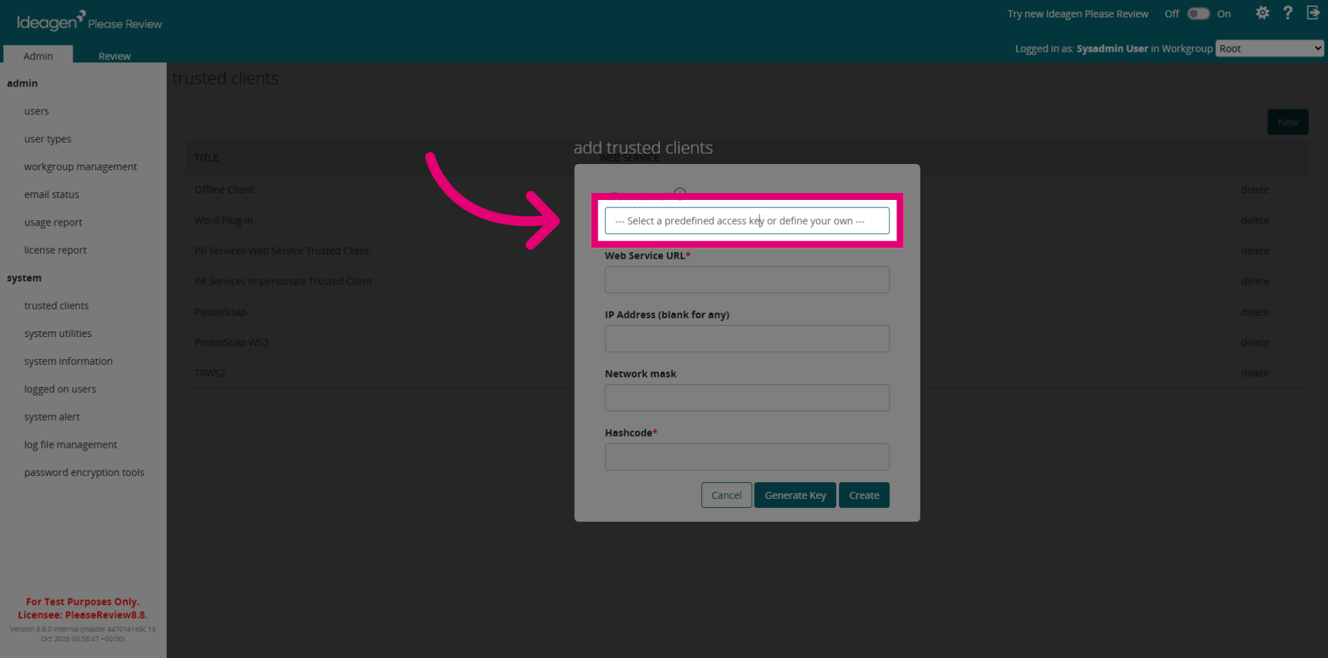Click the Hashcode input field
Viewport: 1328px width, 658px height.
[747, 457]
